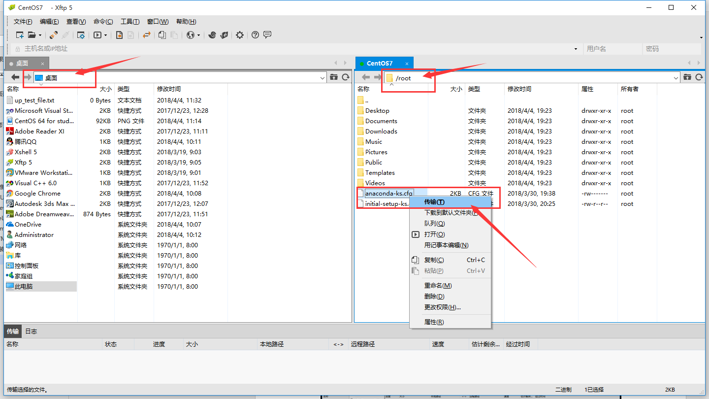The height and width of the screenshot is (399, 709).
Task: Click the orange transfer arrows toolbar icon
Action: [146, 35]
